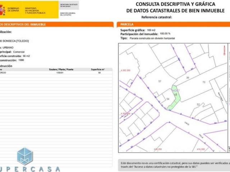Select the 'DE DATOS CATASTRALES DE BIEN INMUEBLE' line
The height and width of the screenshot is (172, 230).
pos(175,11)
